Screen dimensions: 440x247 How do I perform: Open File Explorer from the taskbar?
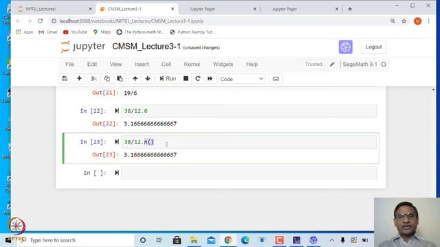pyautogui.click(x=194, y=240)
